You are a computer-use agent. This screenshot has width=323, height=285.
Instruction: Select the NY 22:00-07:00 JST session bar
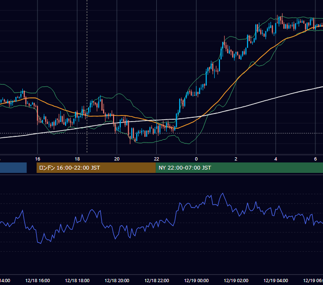coord(239,168)
